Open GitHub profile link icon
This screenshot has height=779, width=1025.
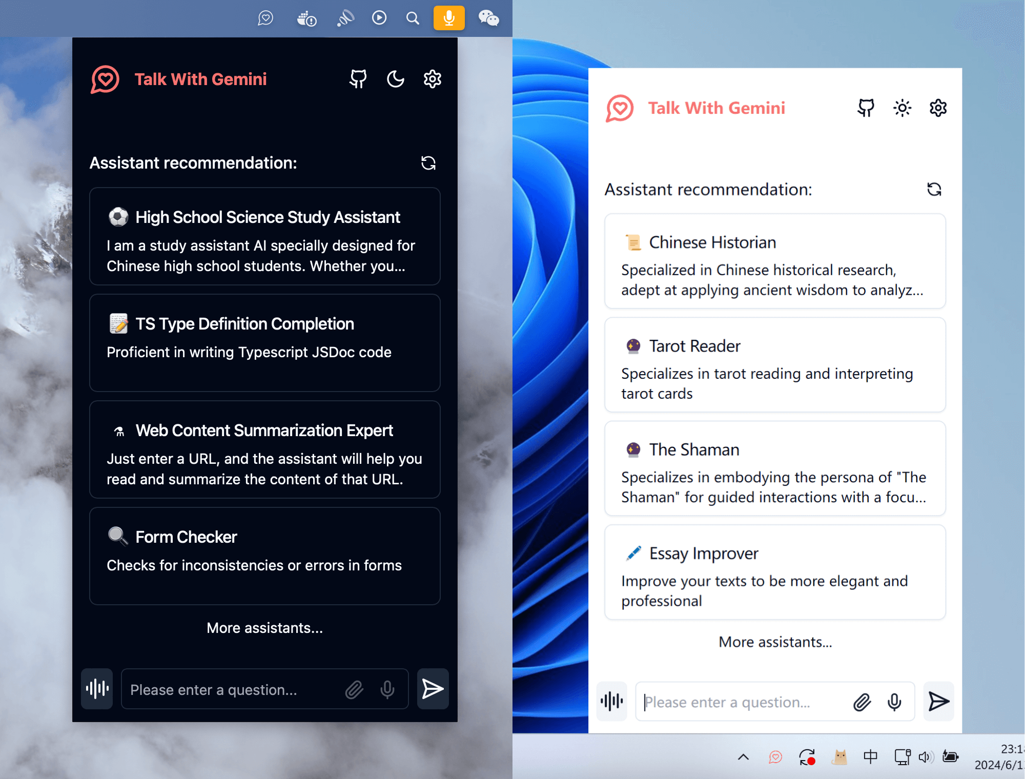[x=358, y=79]
